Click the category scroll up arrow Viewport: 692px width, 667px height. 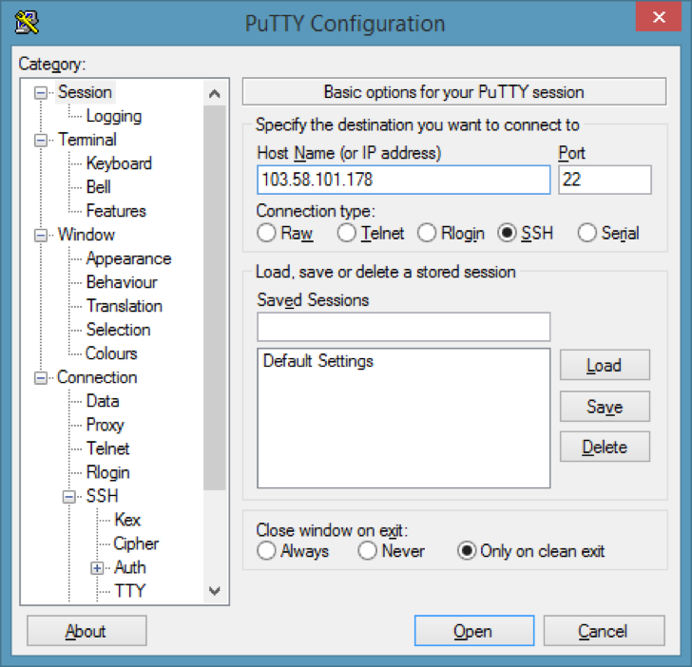(x=215, y=93)
